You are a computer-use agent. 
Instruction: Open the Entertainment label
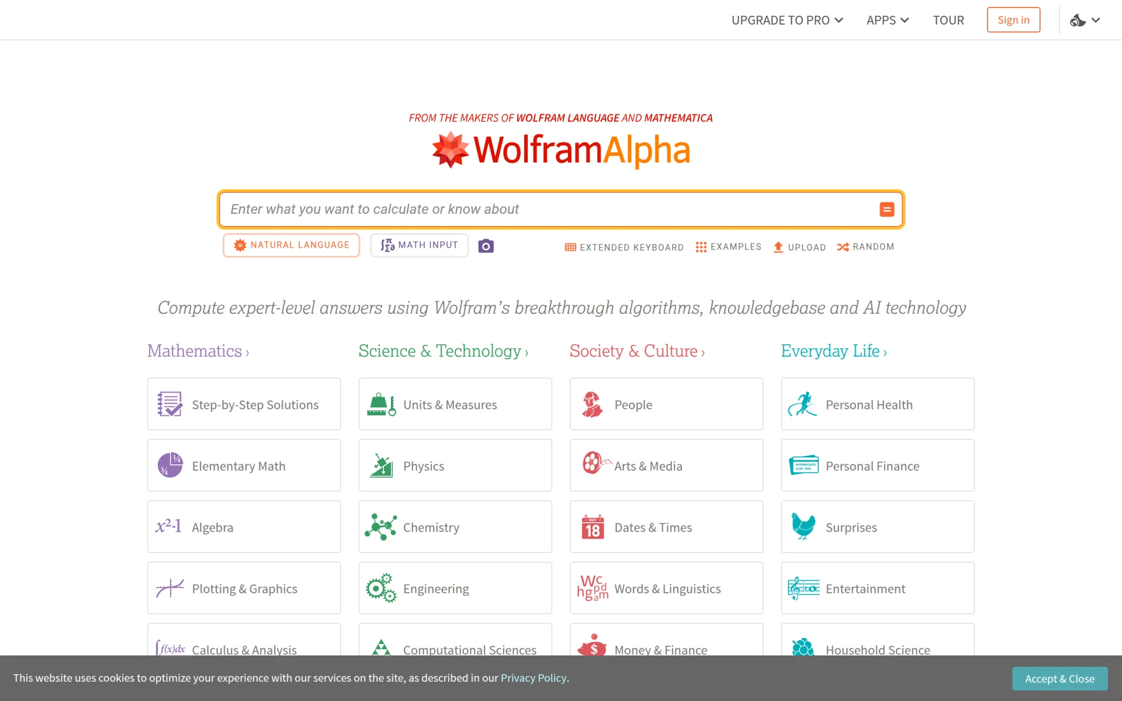865,589
